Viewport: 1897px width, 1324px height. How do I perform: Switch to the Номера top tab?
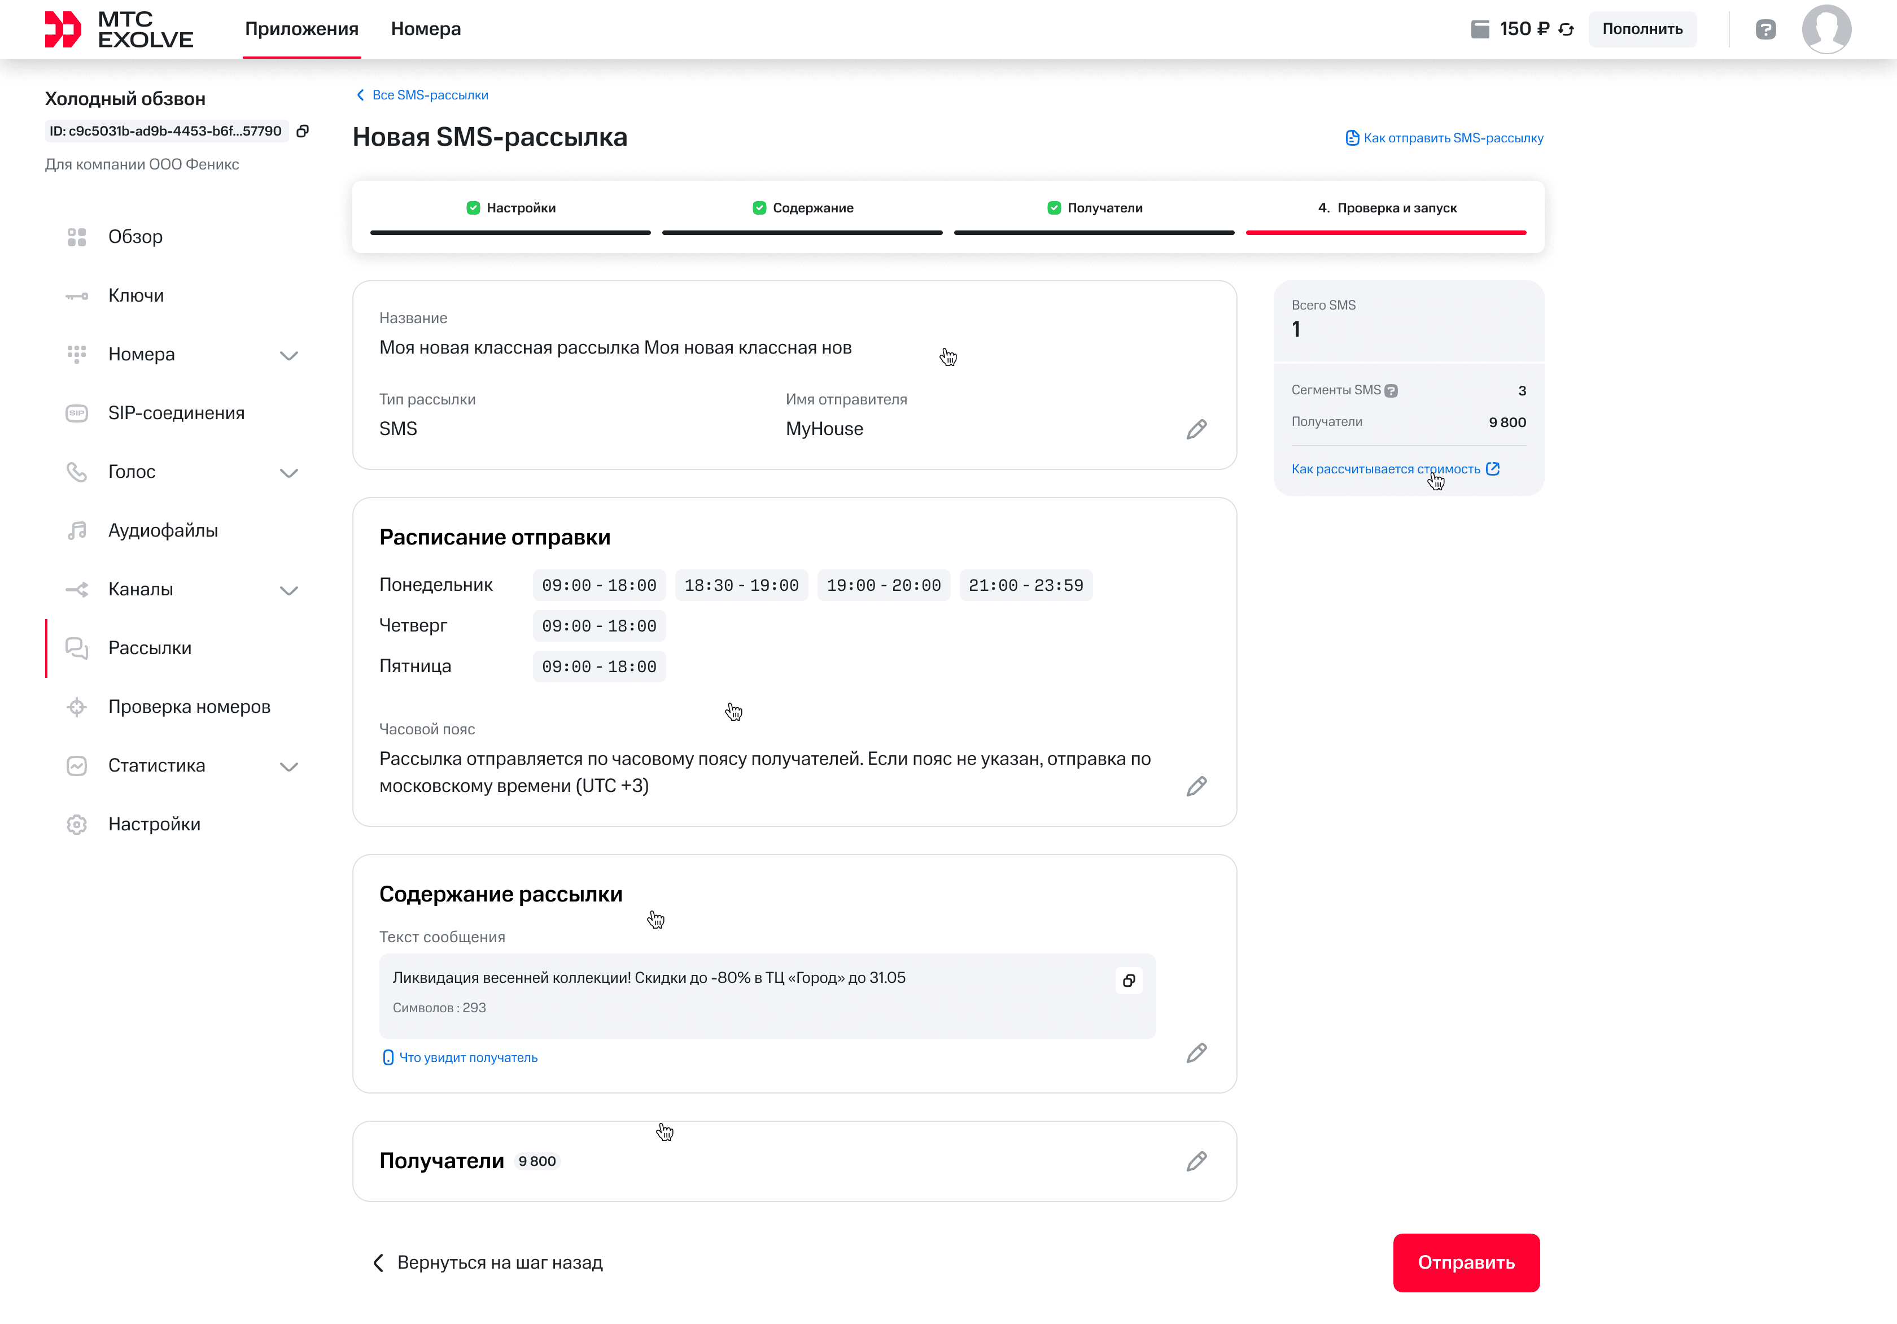426,29
